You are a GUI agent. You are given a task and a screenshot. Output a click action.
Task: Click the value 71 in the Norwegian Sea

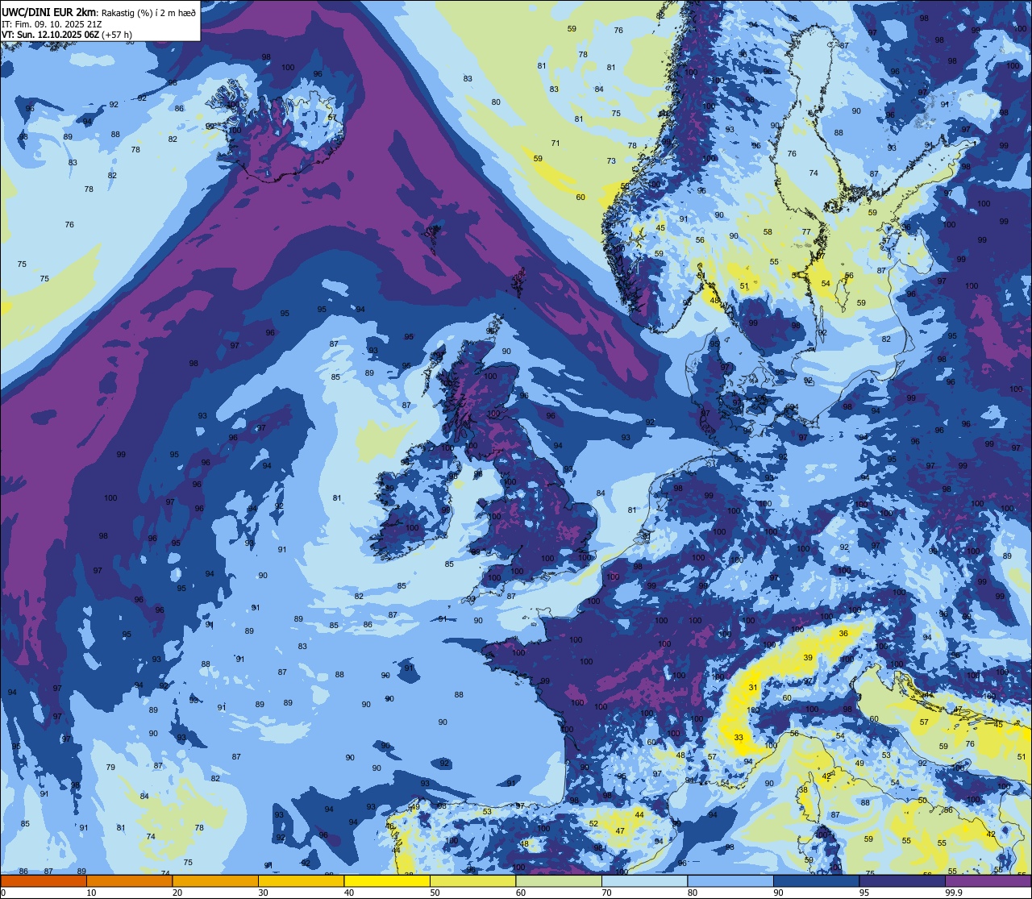point(556,144)
